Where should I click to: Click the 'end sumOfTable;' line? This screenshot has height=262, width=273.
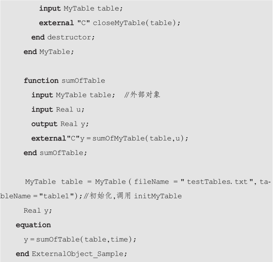pos(55,153)
